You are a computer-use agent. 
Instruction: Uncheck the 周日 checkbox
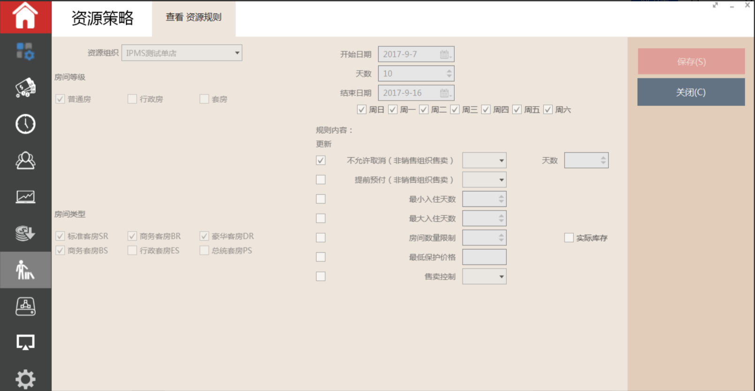(361, 110)
